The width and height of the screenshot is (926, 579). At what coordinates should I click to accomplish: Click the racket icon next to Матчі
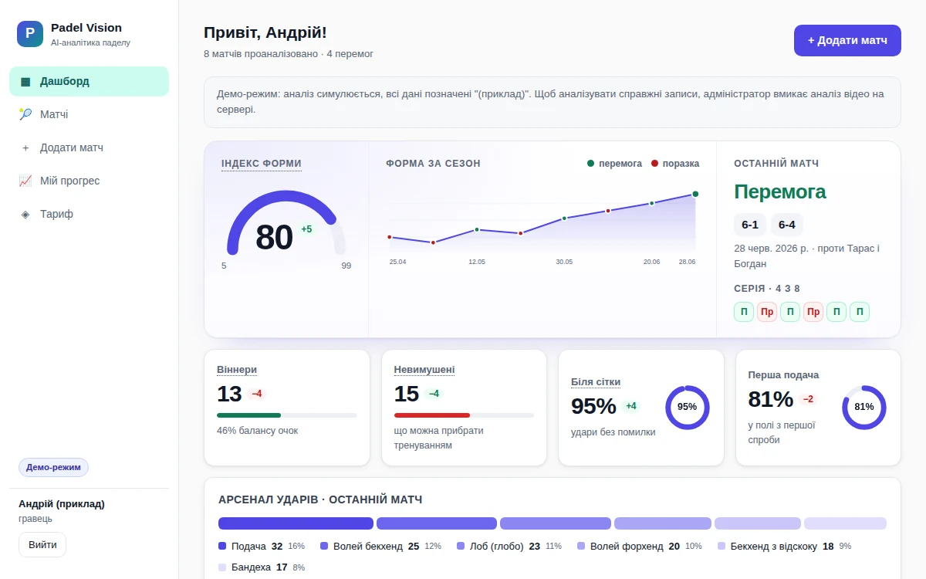(25, 114)
